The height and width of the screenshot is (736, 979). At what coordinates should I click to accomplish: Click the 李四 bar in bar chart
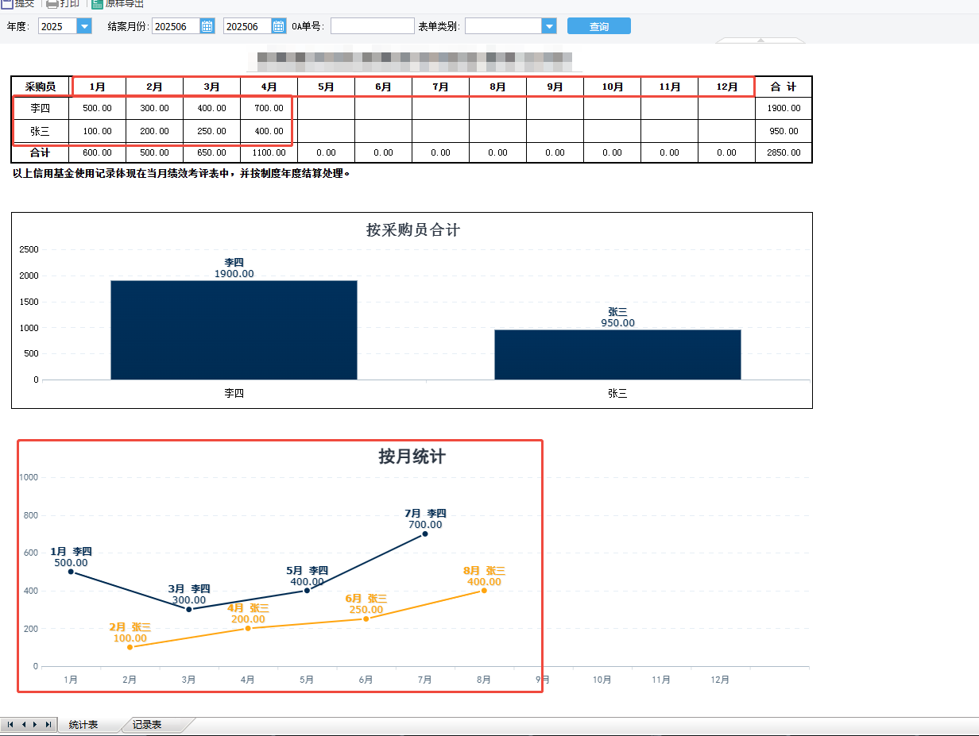point(234,329)
